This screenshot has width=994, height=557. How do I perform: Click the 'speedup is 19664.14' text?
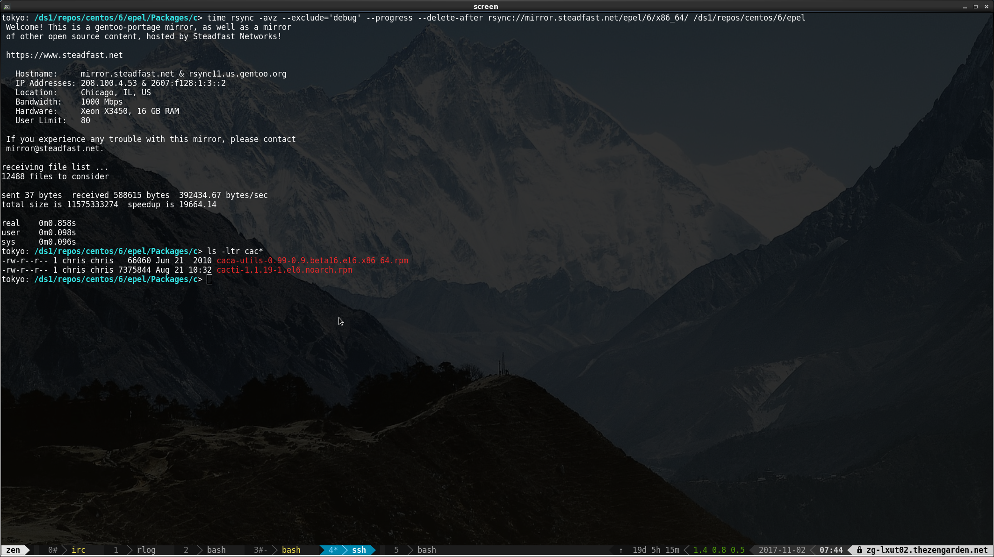[x=172, y=204]
